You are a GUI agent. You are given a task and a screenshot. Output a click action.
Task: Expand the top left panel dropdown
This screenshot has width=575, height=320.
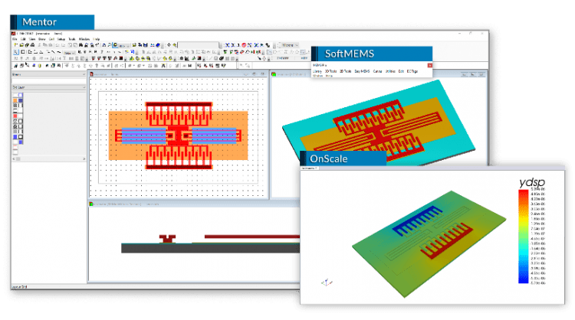pos(83,74)
